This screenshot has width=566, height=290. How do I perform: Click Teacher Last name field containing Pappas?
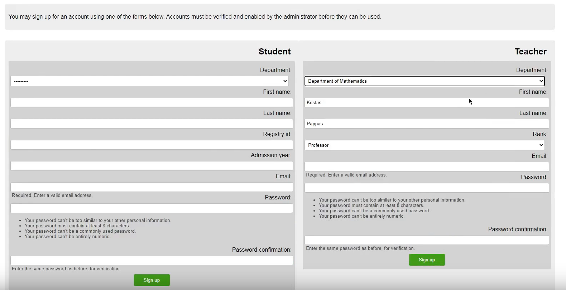tap(427, 124)
